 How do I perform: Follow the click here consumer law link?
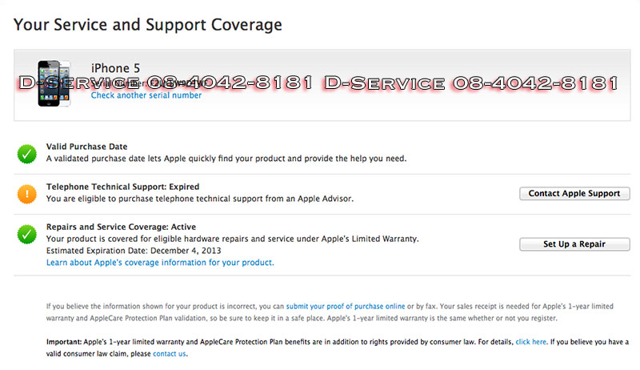pos(530,342)
